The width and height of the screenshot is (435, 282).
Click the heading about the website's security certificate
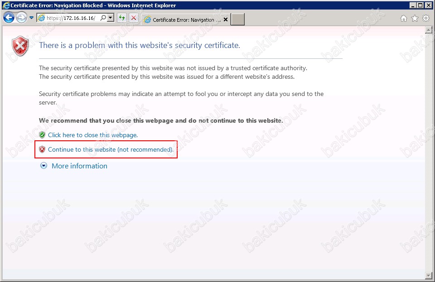pos(140,45)
